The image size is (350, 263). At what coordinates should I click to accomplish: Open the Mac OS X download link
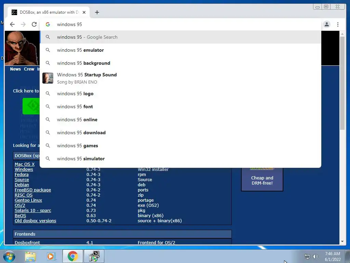pos(25,164)
